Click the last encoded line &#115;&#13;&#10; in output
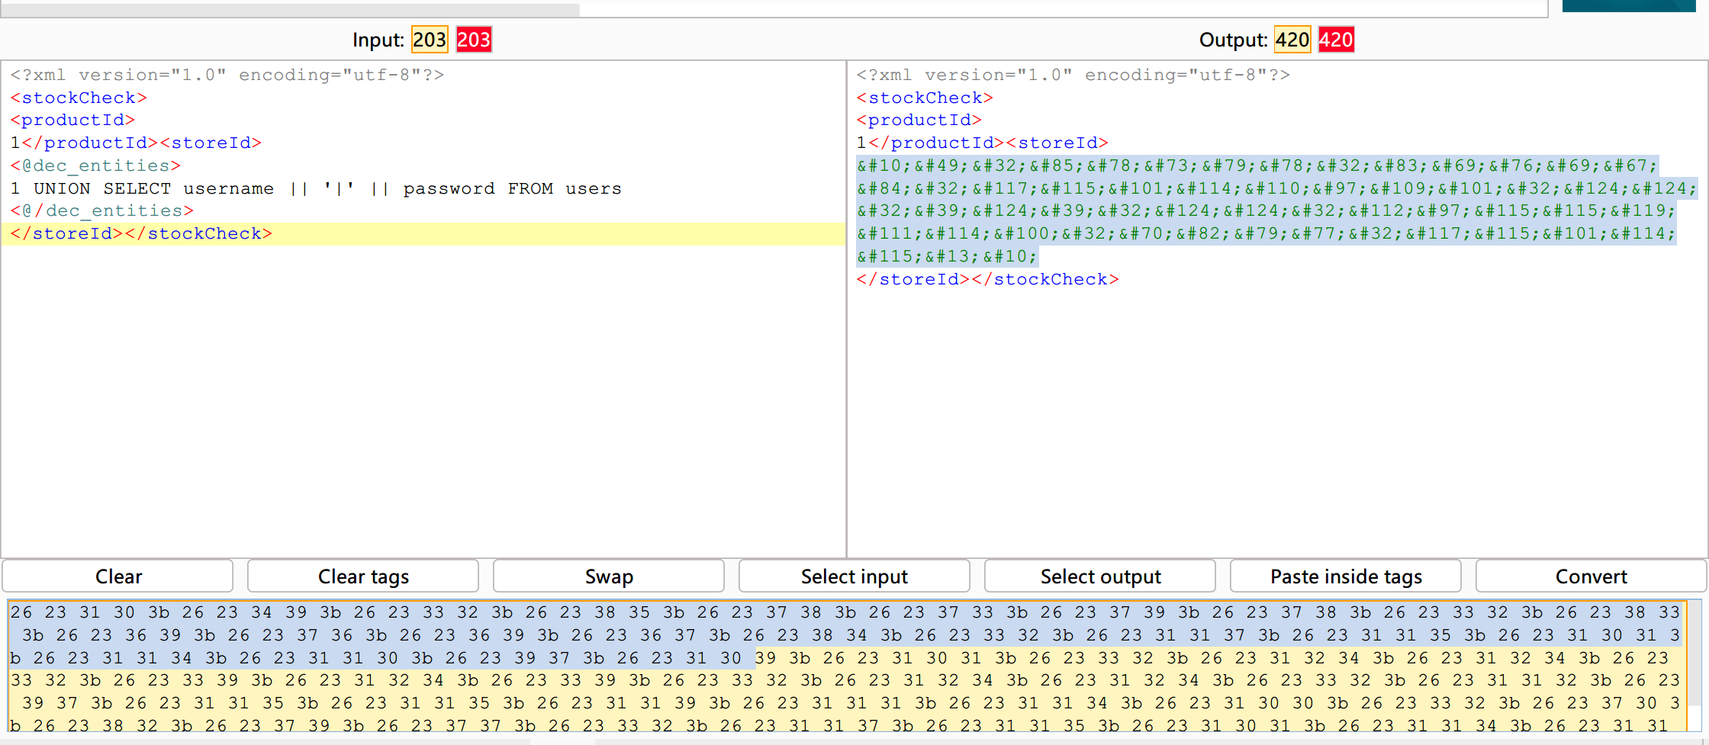1709x745 pixels. [947, 256]
